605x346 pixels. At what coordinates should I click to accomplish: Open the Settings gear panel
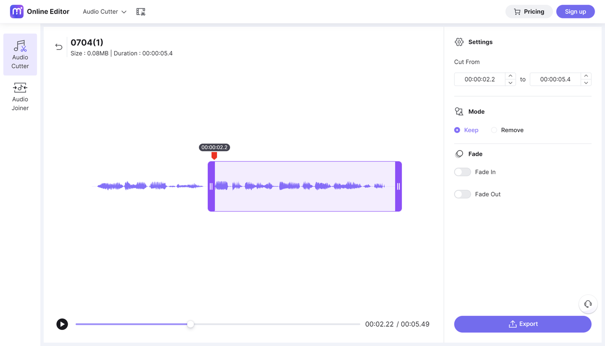point(458,42)
